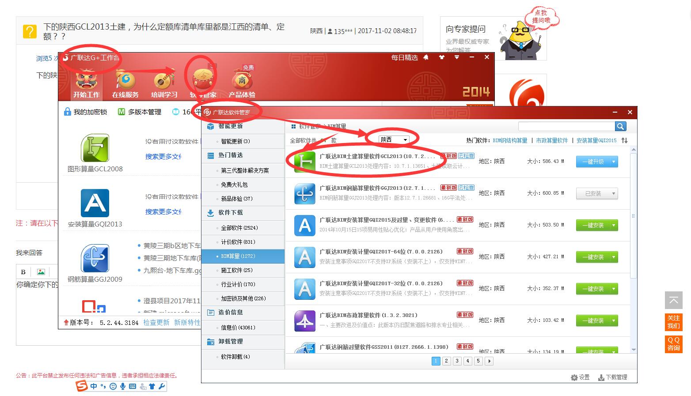Click 一键安装 for GQI2015
Screen dimensions: 691x396
click(x=592, y=225)
